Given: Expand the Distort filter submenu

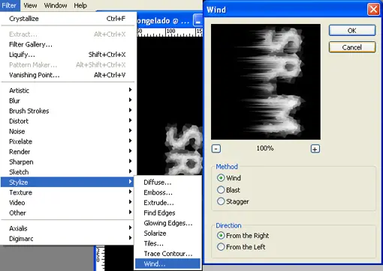Looking at the screenshot, I should 68,121.
